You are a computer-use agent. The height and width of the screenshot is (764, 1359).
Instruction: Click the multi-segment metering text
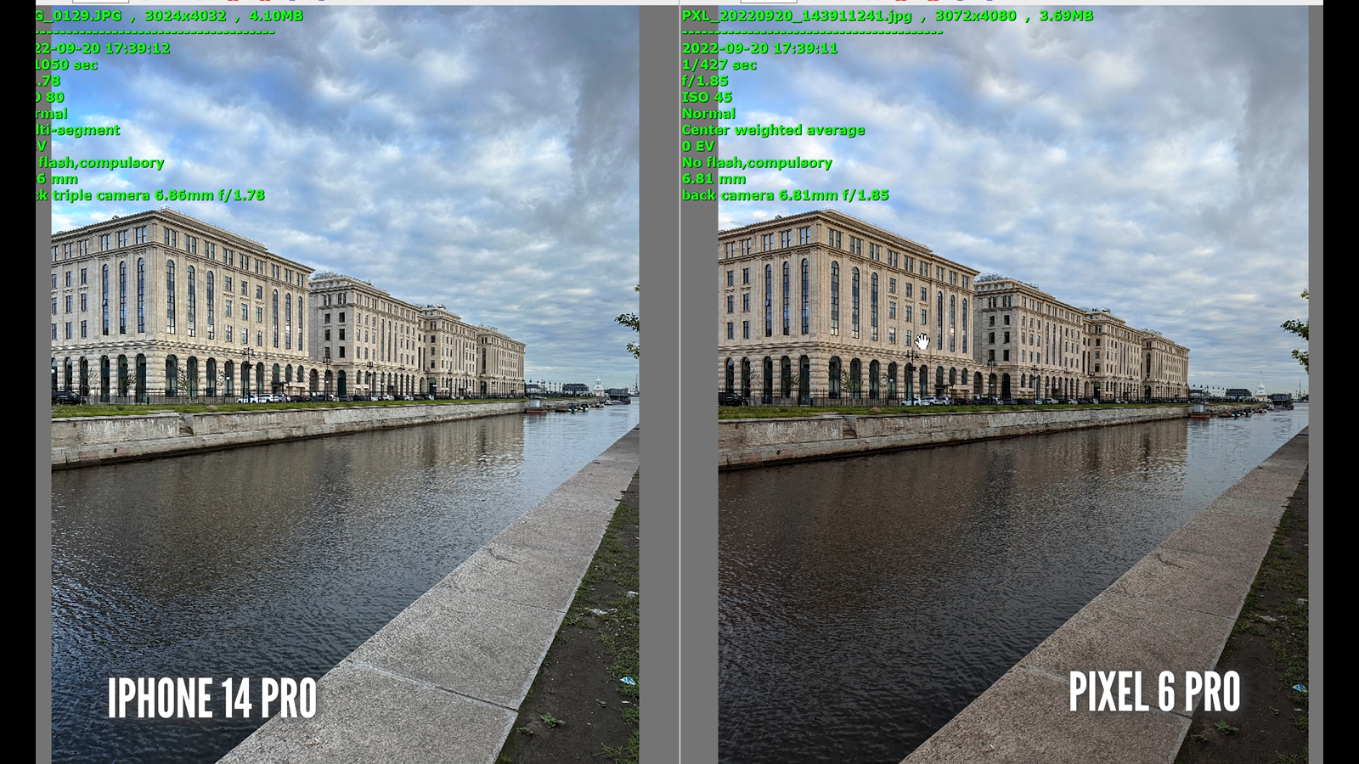[x=78, y=130]
